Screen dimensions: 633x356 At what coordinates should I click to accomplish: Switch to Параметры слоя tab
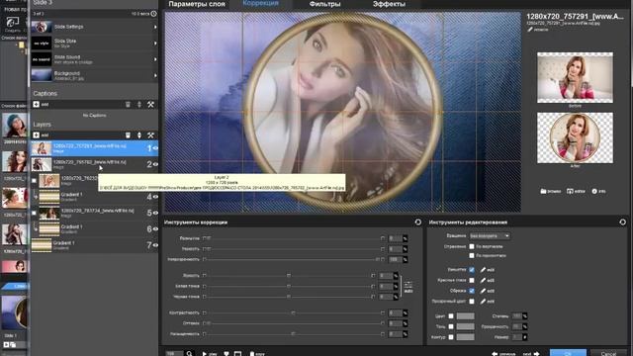tap(197, 4)
